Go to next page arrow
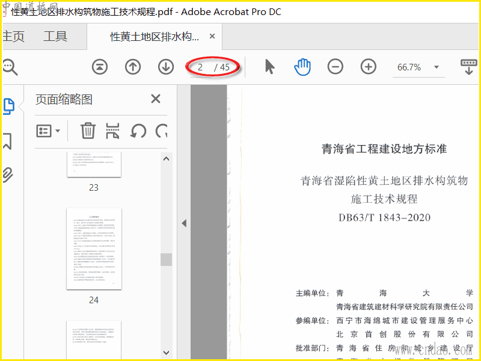The image size is (481, 361). tap(166, 67)
